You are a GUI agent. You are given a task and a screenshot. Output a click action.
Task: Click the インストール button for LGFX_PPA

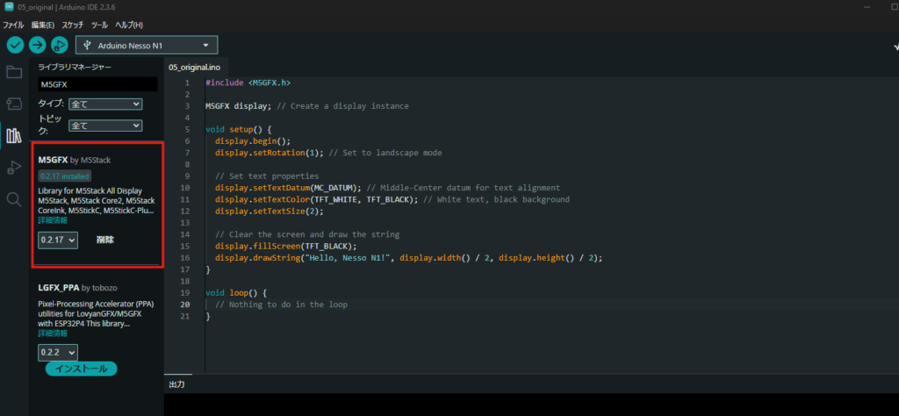tap(81, 369)
